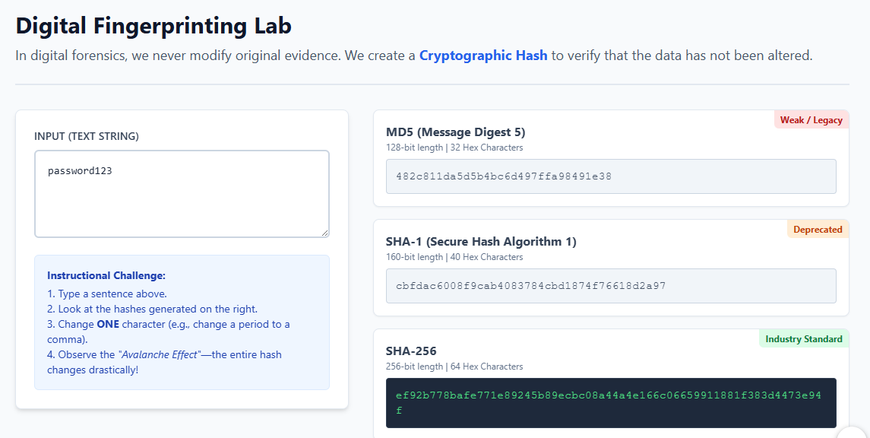The image size is (870, 438).
Task: Click the MD5 hash output field
Action: pos(611,176)
